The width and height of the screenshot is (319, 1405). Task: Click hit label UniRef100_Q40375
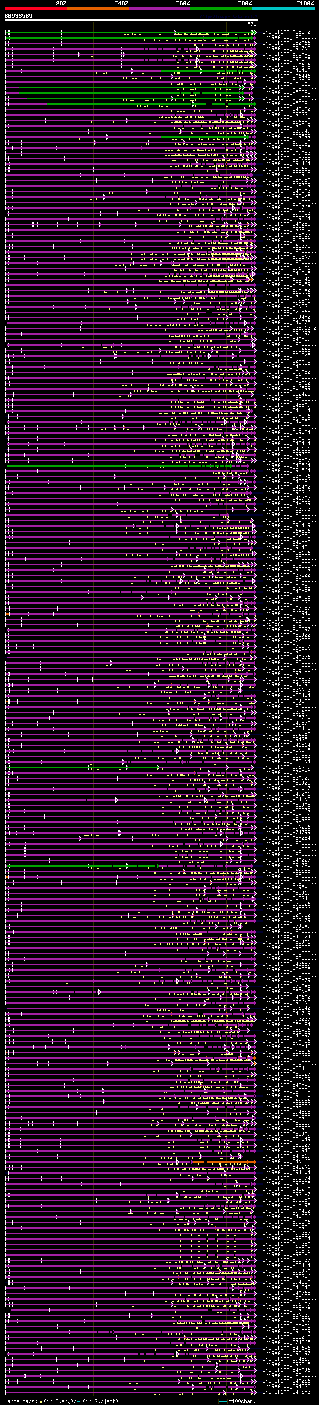point(286,323)
